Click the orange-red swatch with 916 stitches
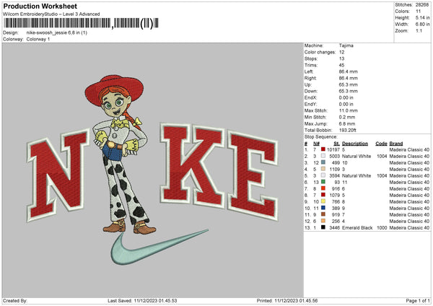The height and width of the screenshot is (306, 433). [323, 188]
